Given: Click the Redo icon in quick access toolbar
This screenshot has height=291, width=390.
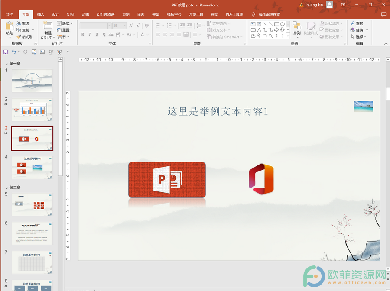Looking at the screenshot, I should pos(26,52).
